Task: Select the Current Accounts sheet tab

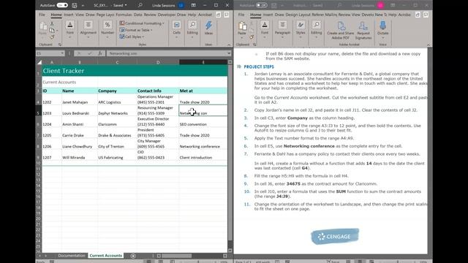Action: click(x=105, y=256)
